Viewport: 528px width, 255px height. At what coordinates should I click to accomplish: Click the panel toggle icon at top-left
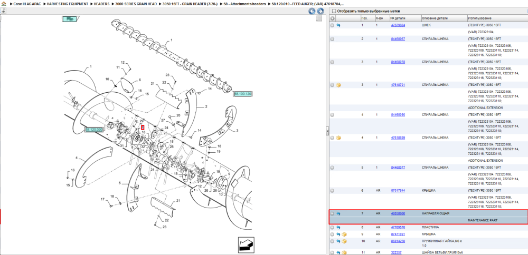coord(3,11)
